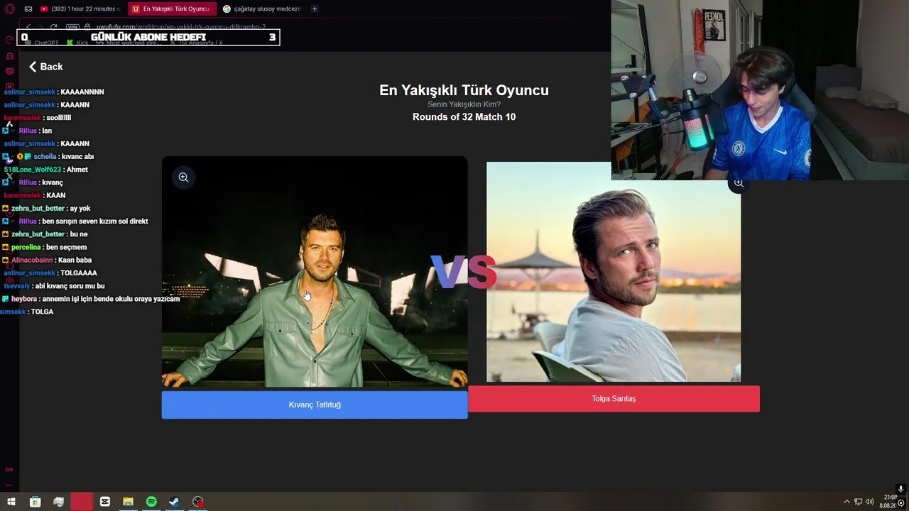
Task: Switch to the YouTube "1 hour 22 minutes" tab
Action: point(80,9)
